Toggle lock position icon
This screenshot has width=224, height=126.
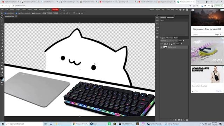[x=169, y=44]
